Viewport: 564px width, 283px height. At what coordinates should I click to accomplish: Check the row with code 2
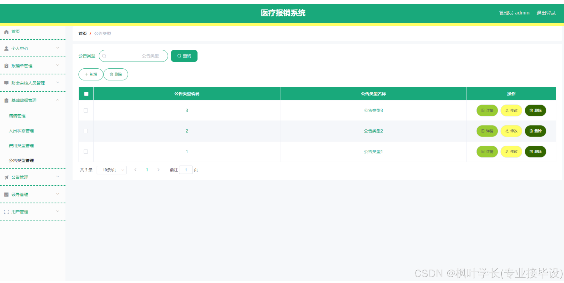[x=86, y=131]
